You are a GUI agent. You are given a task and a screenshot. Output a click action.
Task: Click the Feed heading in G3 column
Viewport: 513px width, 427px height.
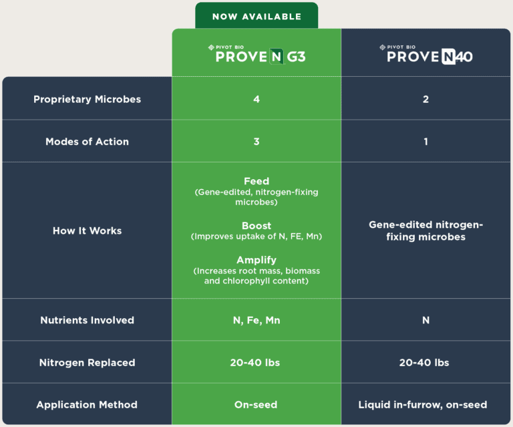click(x=256, y=181)
